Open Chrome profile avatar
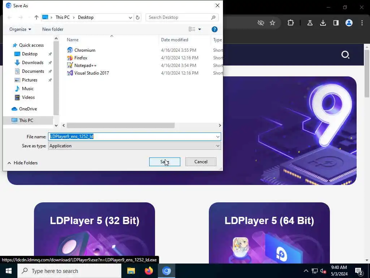Viewport: 370px width, 278px height. 349,23
